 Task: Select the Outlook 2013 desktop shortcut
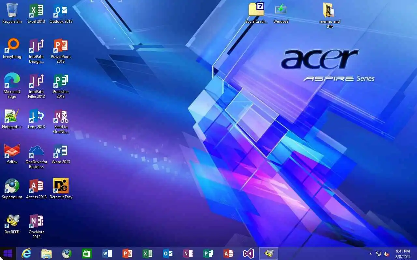61,13
